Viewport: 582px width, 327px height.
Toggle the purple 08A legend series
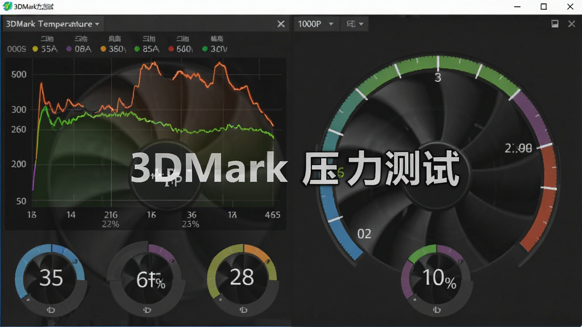(x=78, y=49)
